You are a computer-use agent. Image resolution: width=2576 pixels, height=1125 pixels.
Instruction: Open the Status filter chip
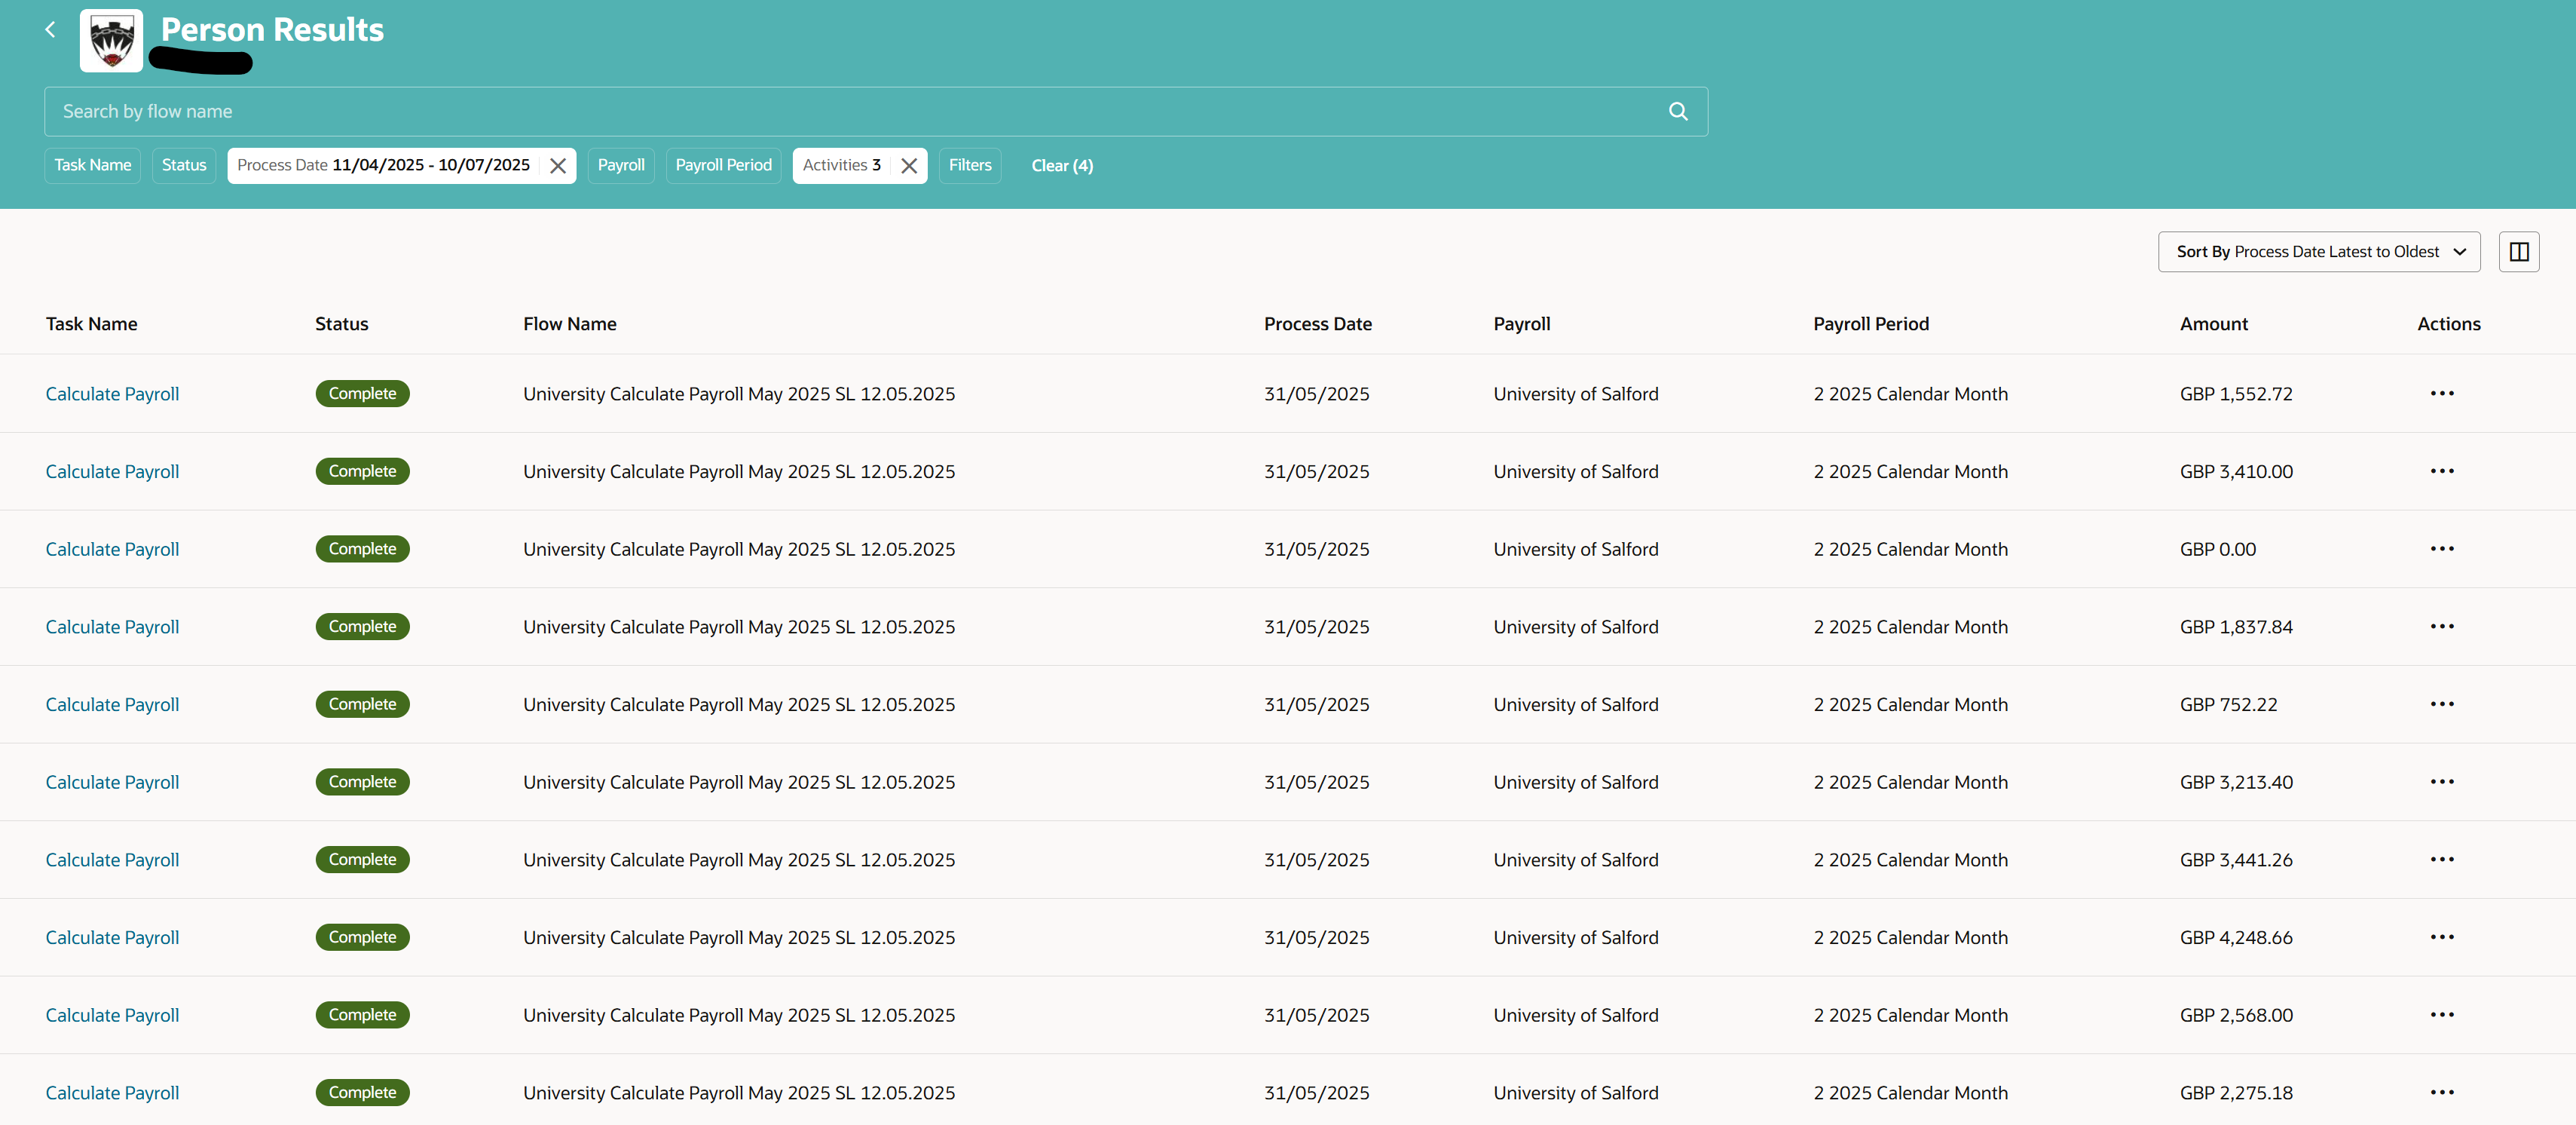pyautogui.click(x=184, y=166)
